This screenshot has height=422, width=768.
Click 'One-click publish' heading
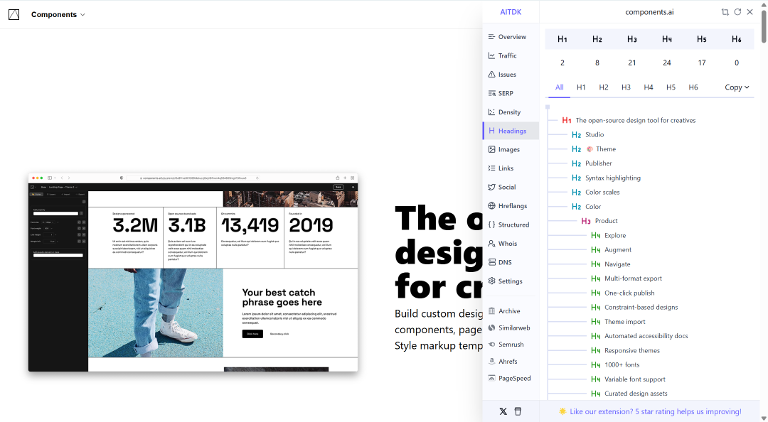tap(629, 293)
